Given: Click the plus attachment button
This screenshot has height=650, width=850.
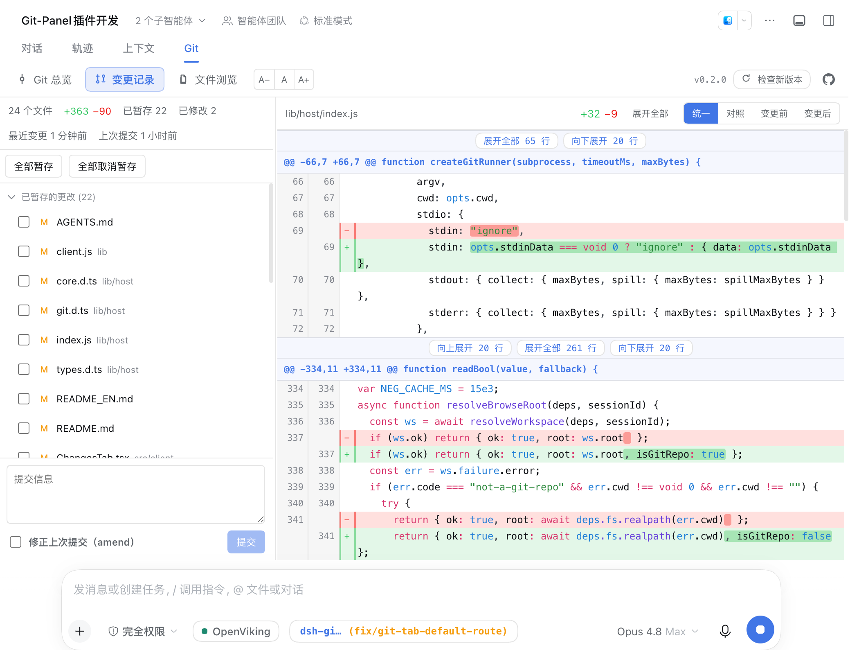Looking at the screenshot, I should click(x=80, y=631).
